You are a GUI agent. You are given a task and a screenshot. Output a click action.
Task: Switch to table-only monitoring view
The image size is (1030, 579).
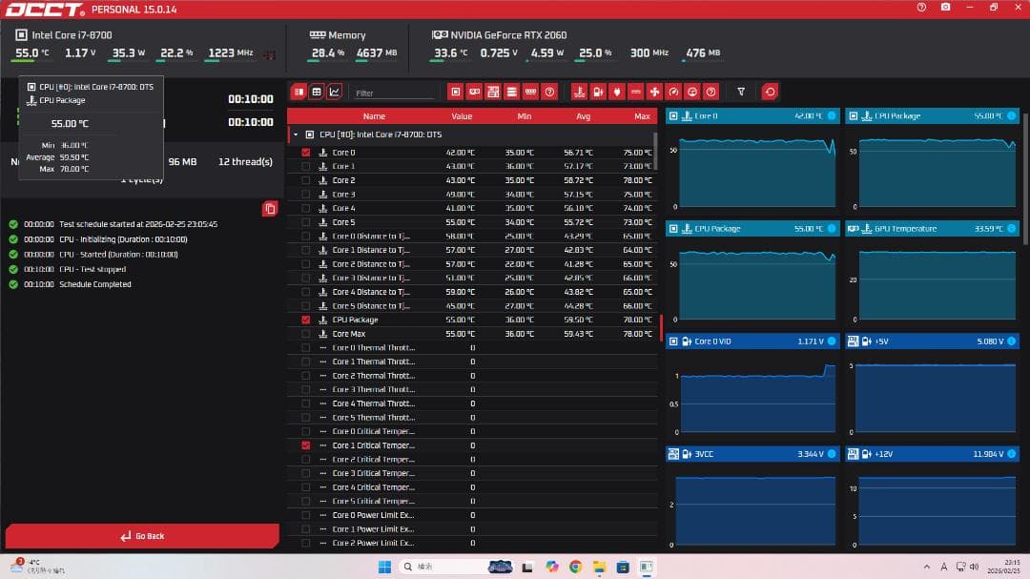[x=317, y=92]
